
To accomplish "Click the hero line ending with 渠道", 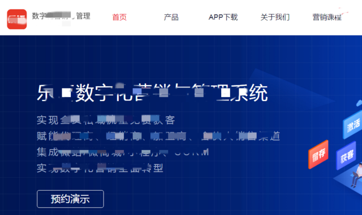I will coord(158,136).
